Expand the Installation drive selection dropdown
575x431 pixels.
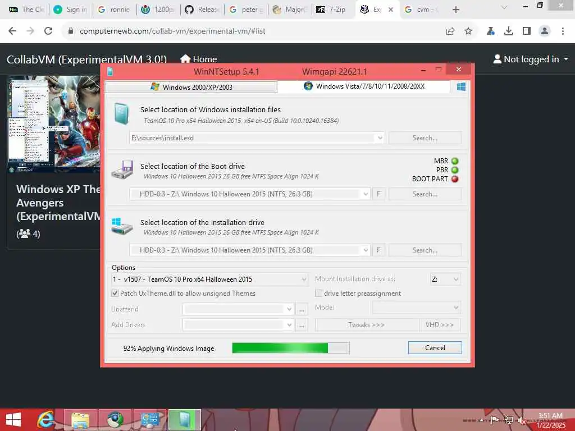tap(366, 250)
